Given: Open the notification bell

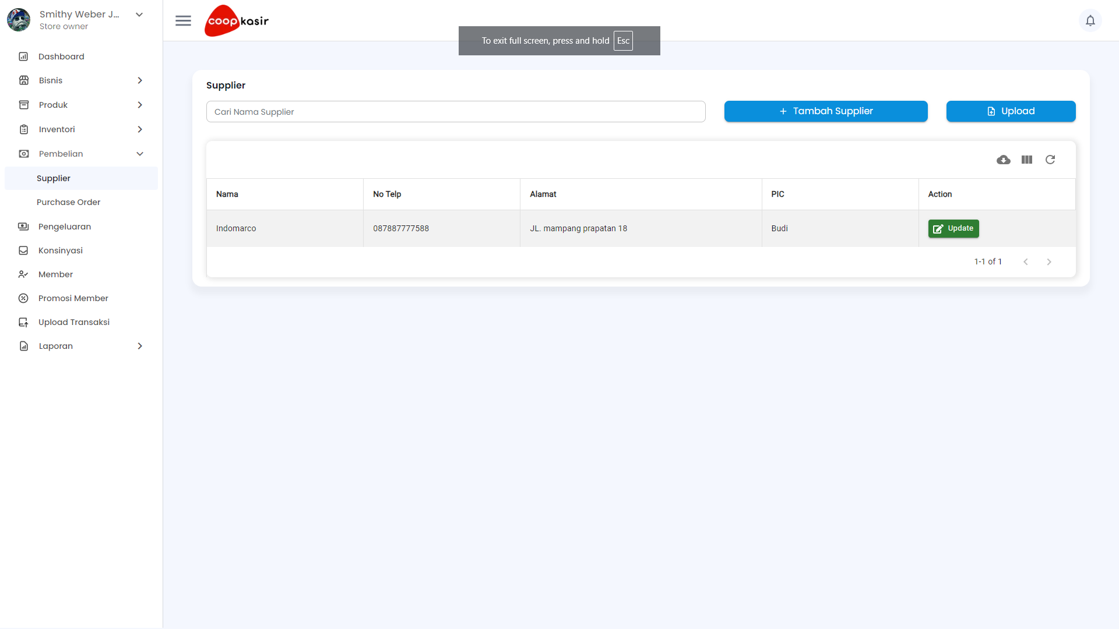Looking at the screenshot, I should click(1090, 20).
